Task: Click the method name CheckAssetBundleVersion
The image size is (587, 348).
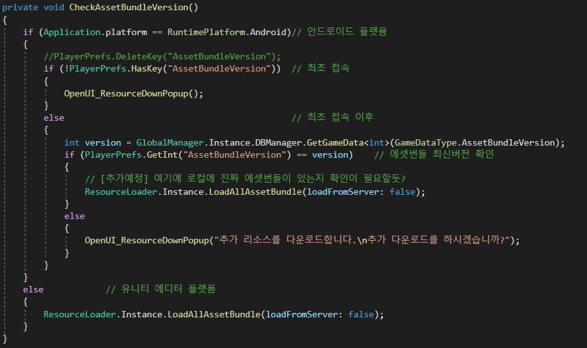Action: (x=129, y=8)
